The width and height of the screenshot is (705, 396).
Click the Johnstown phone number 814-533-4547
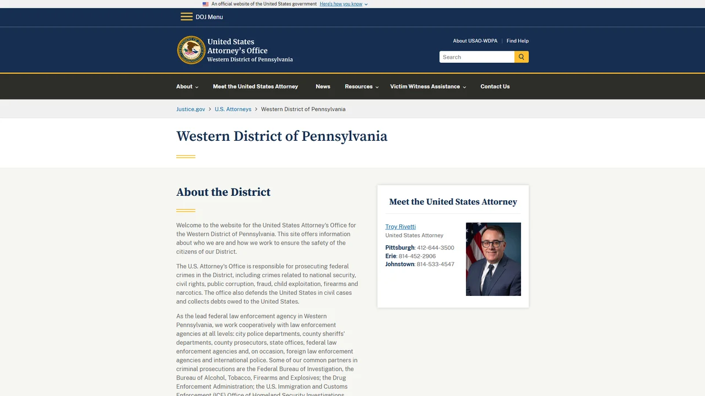tap(436, 265)
